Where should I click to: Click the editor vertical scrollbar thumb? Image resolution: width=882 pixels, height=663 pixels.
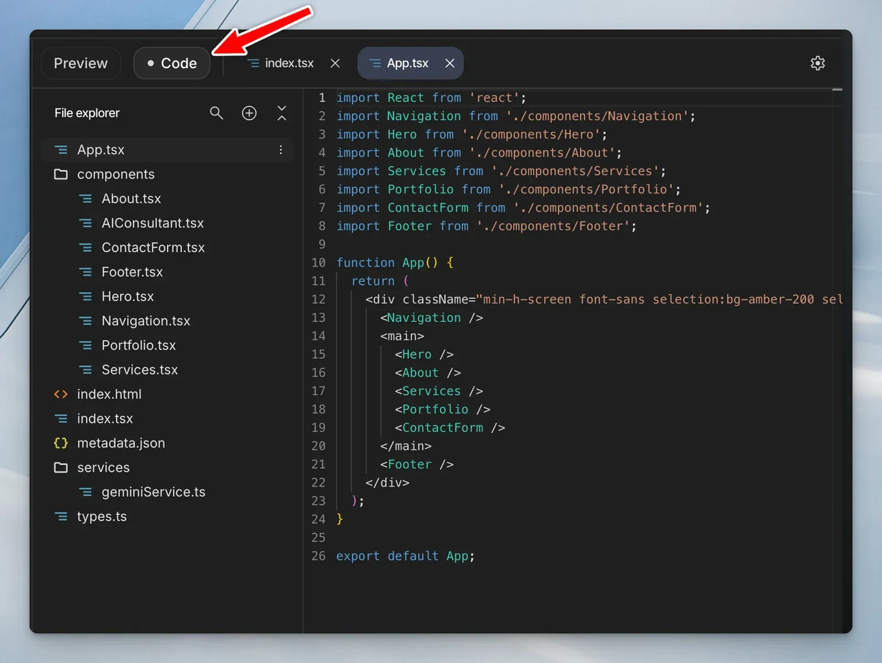[x=837, y=90]
